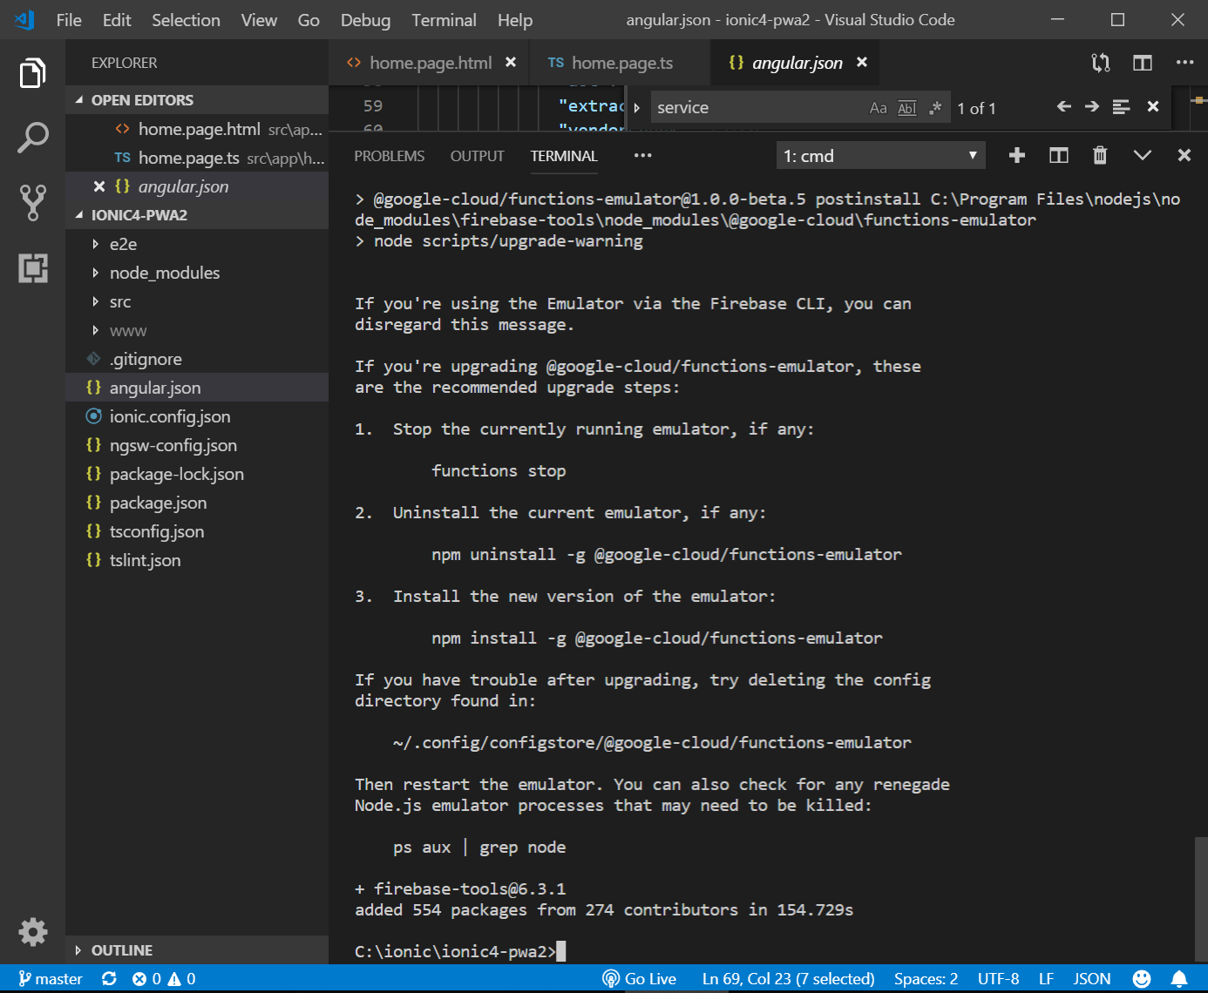Collapse the IONIC4-PWA2 folder section
1208x993 pixels.
197,215
